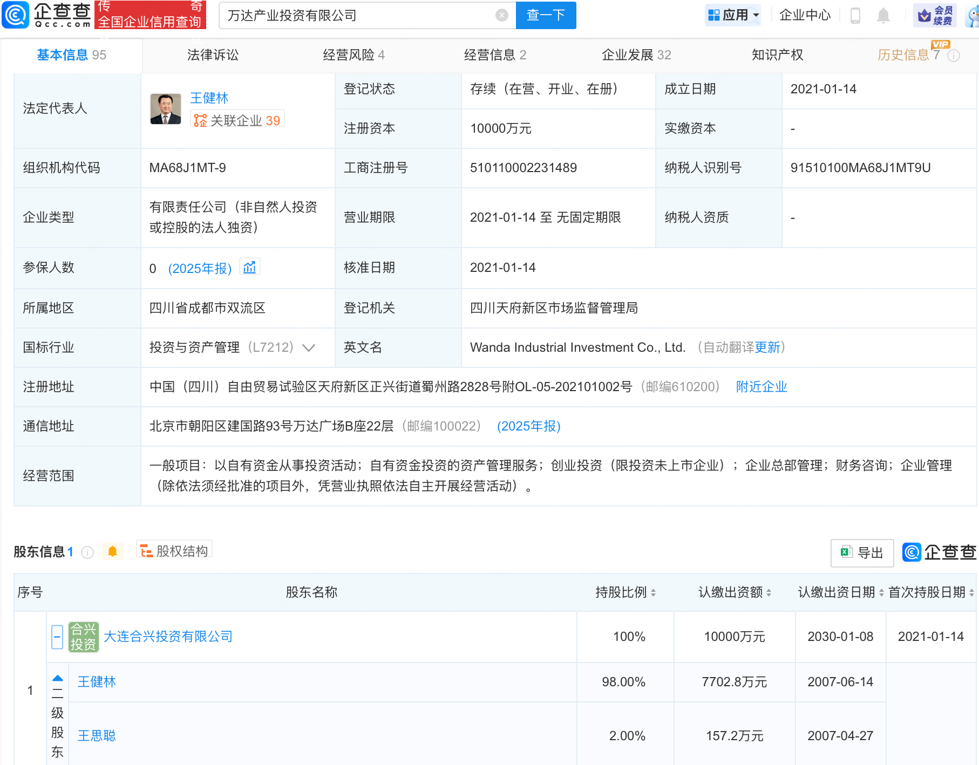Click the 查一下 search button
This screenshot has width=979, height=765.
[546, 15]
